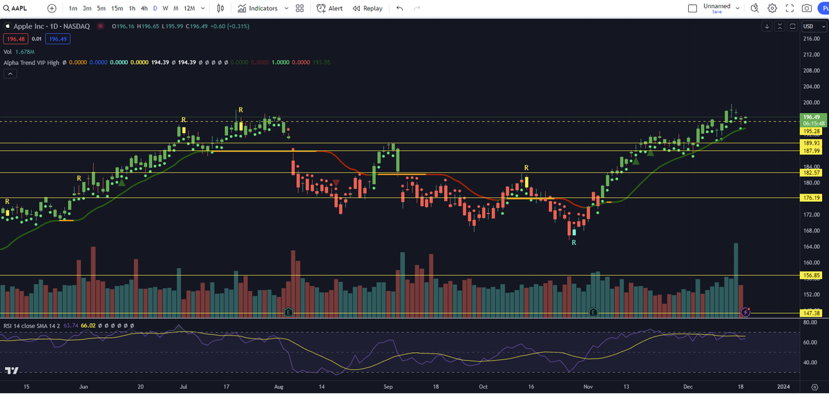Redo the last chart action
The width and height of the screenshot is (829, 395).
[417, 8]
